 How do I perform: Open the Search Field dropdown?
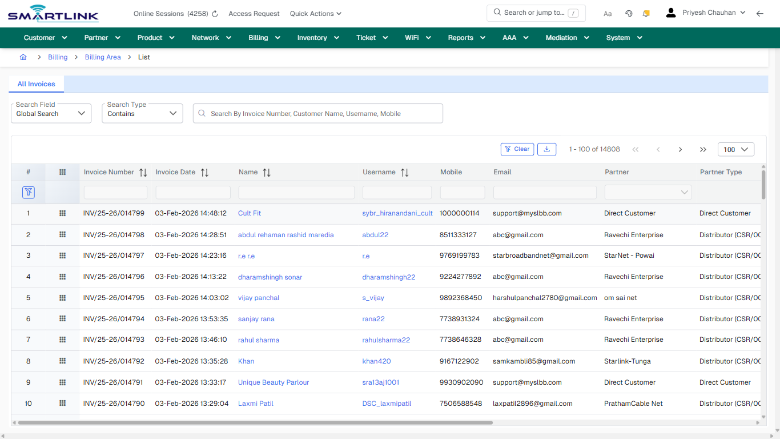(51, 113)
